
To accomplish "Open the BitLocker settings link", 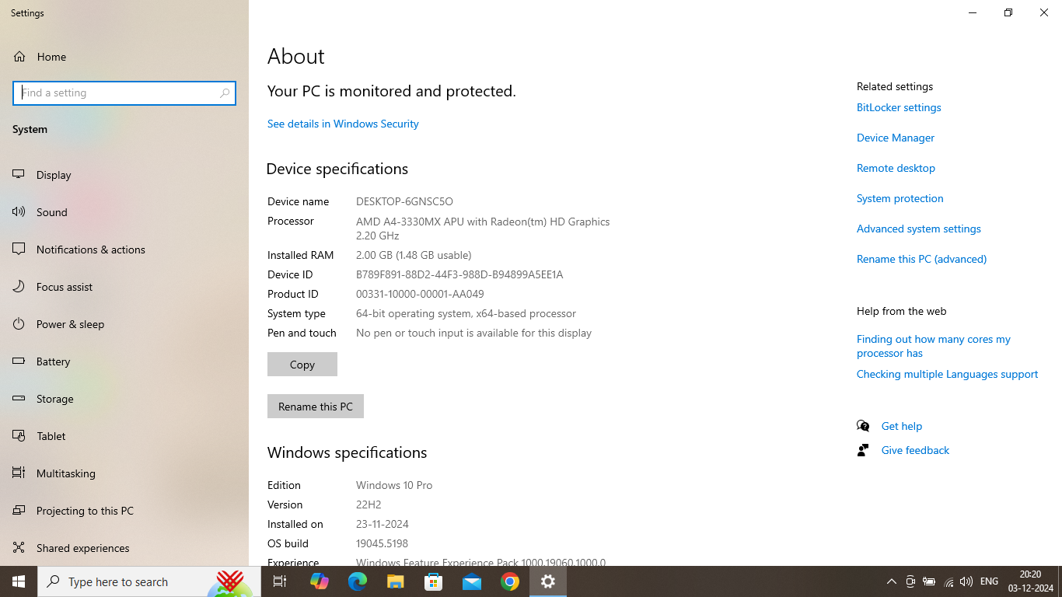I will (x=899, y=107).
